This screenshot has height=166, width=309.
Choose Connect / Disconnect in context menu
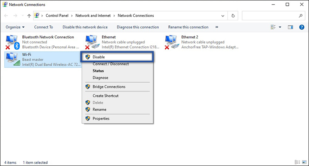[117, 64]
